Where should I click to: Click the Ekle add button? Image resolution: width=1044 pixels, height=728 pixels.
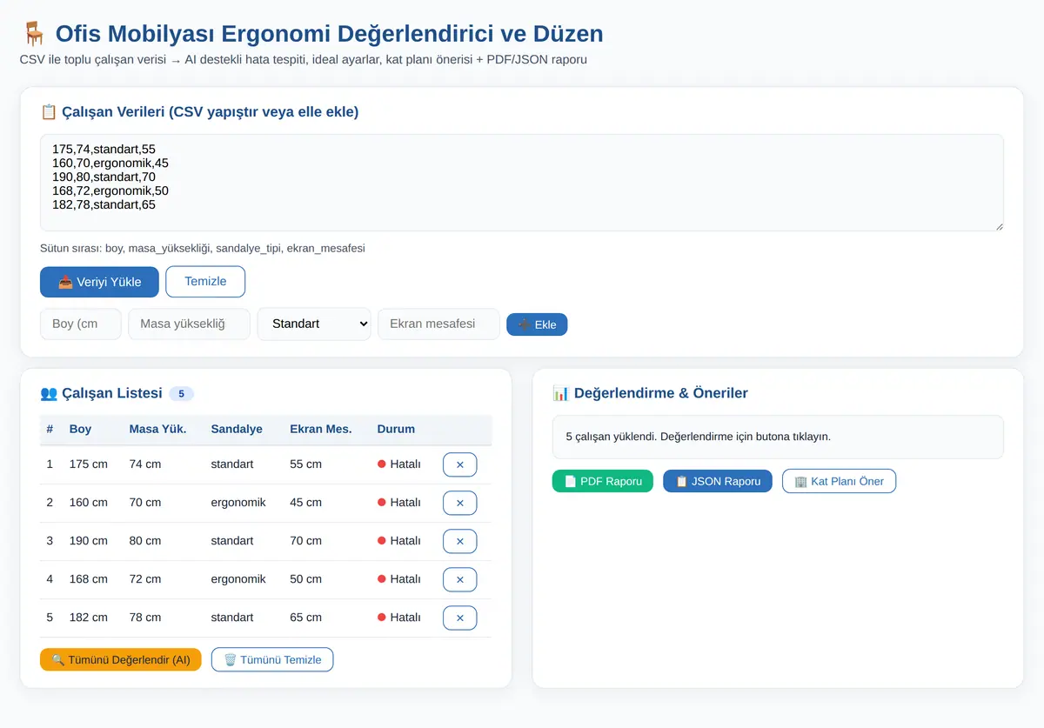[x=537, y=324]
